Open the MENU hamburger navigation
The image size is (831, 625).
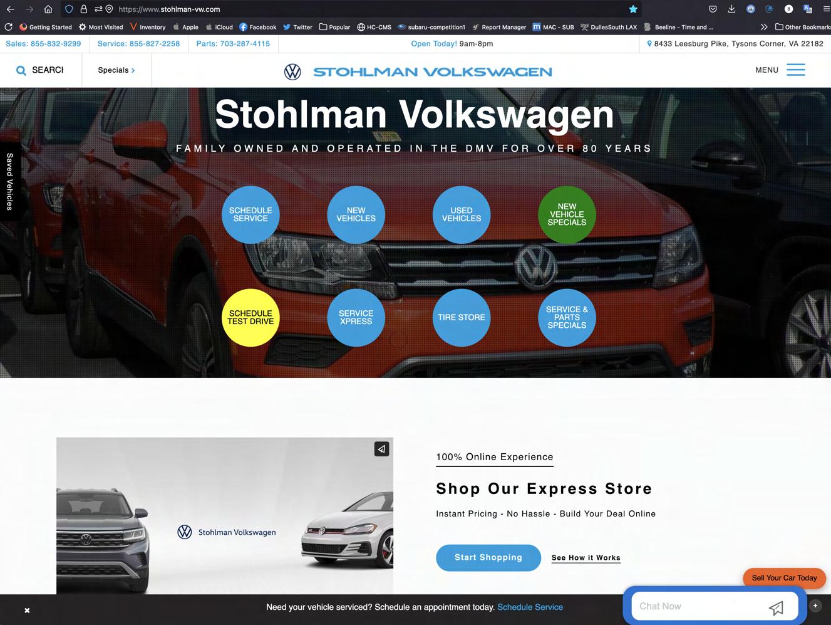coord(780,70)
